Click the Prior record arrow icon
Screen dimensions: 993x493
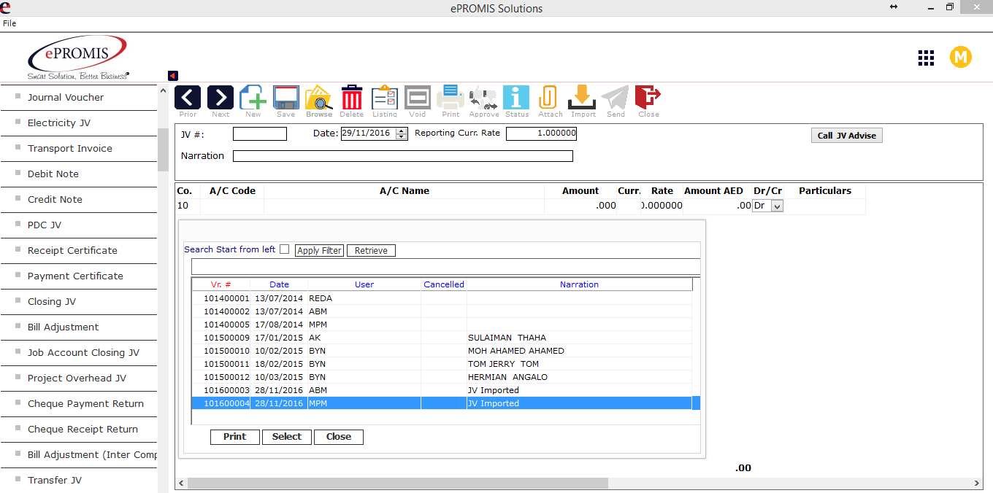(x=188, y=98)
